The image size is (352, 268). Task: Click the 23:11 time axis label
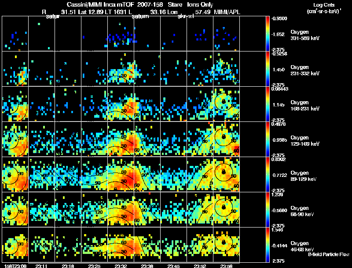(41, 266)
